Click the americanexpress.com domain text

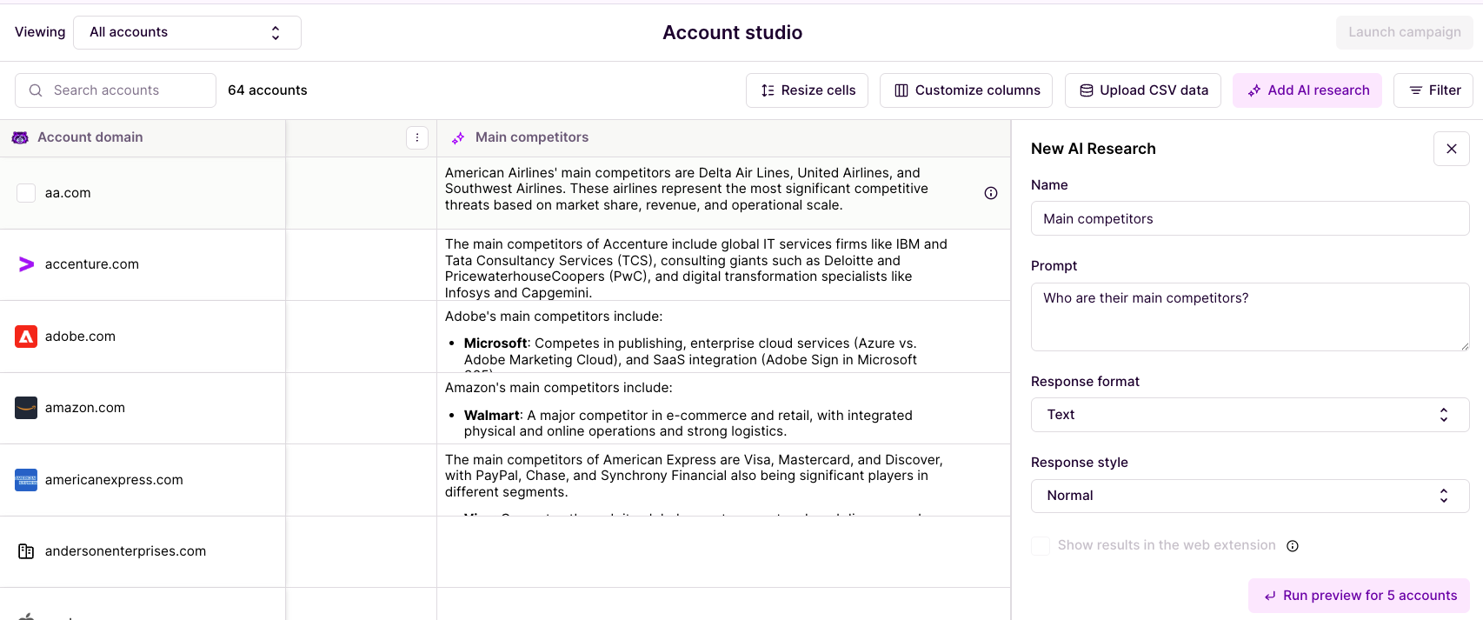pos(114,480)
